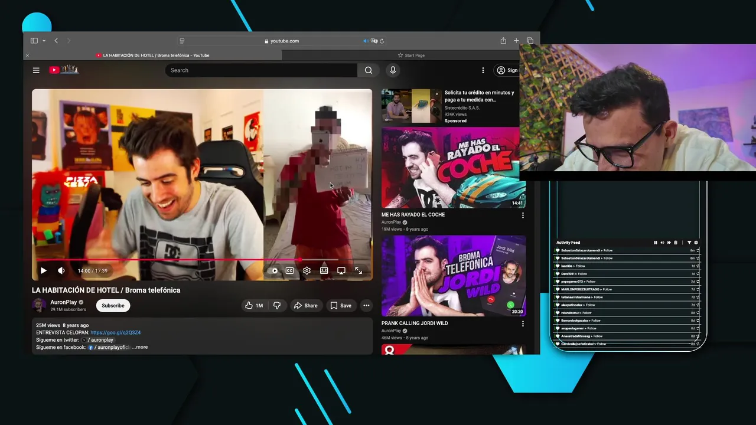Click the YouTube search magnifier button
756x425 pixels.
(x=369, y=70)
